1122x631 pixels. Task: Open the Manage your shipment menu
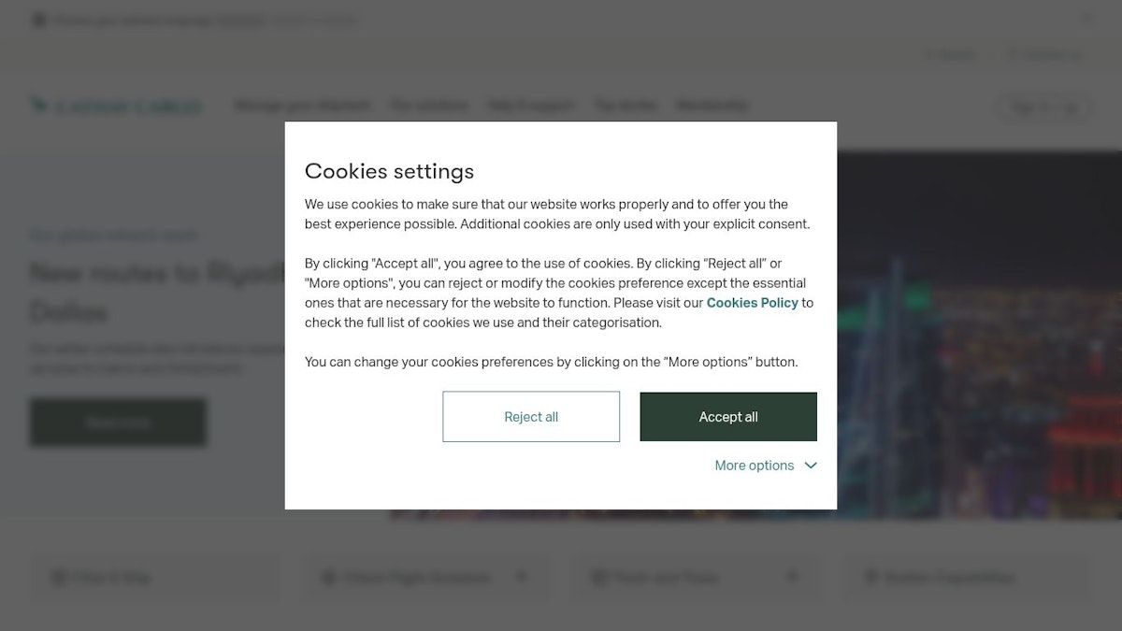tap(302, 106)
